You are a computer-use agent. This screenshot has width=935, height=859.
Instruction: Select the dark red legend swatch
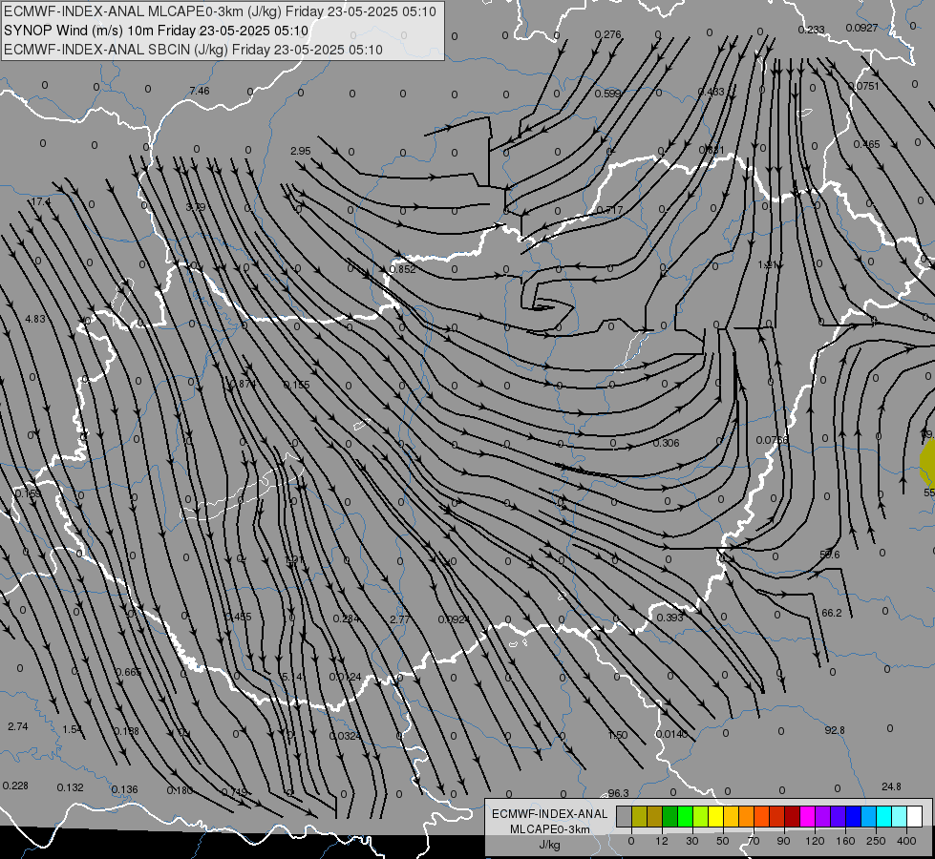point(792,816)
